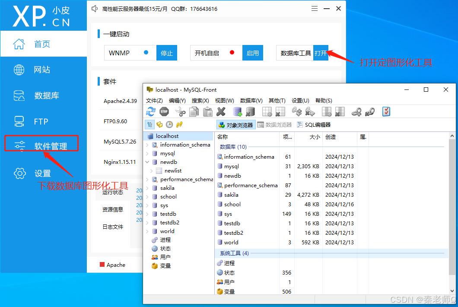Expand newlist table node
Screen dimensions: 458x307
(x=152, y=171)
